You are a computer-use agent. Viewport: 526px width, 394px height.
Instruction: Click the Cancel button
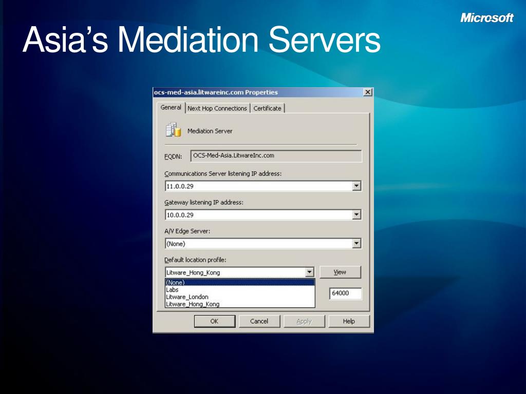259,321
